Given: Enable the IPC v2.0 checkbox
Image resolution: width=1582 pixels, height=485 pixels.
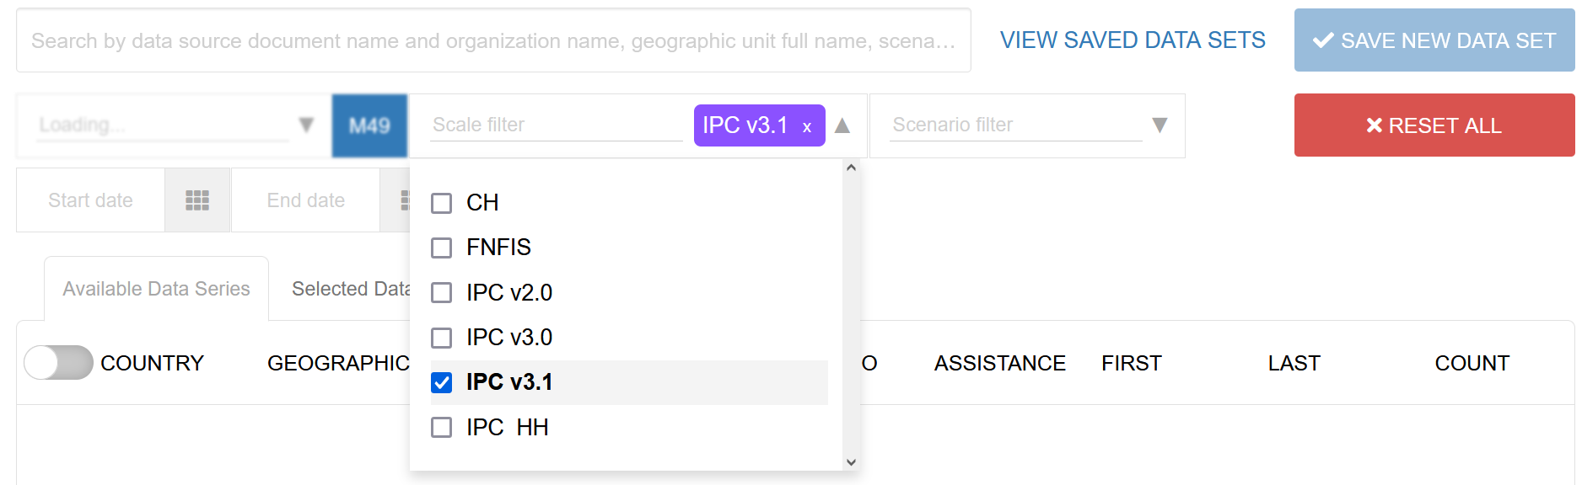Looking at the screenshot, I should 441,293.
